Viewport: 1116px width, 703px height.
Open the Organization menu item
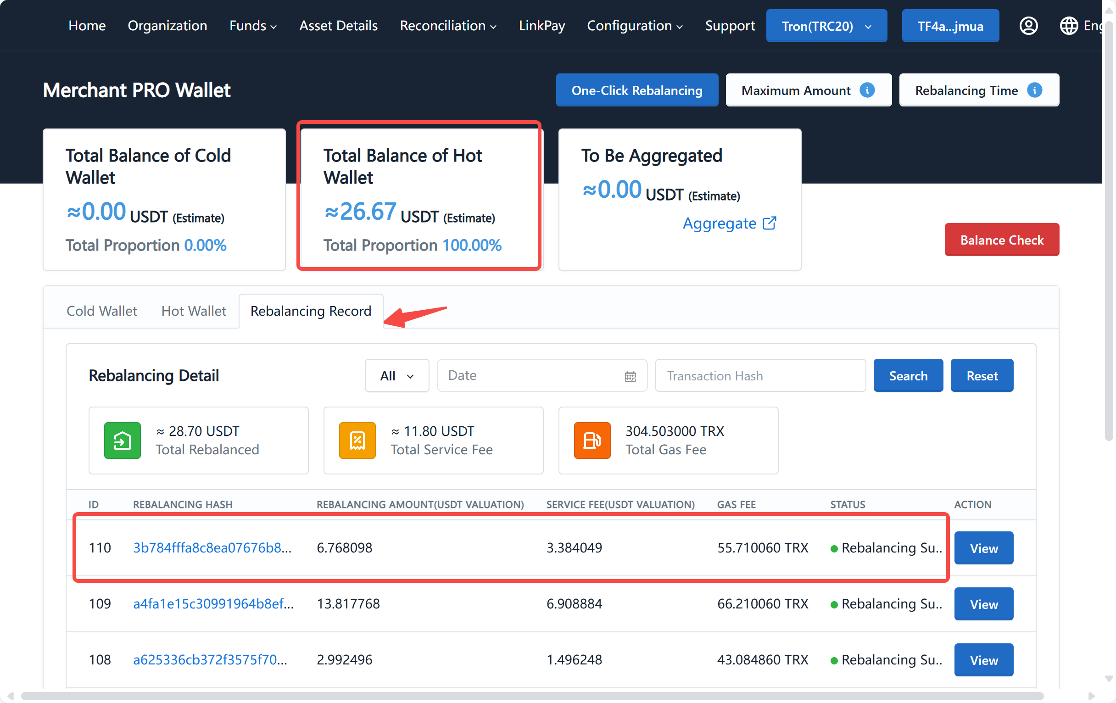(167, 26)
